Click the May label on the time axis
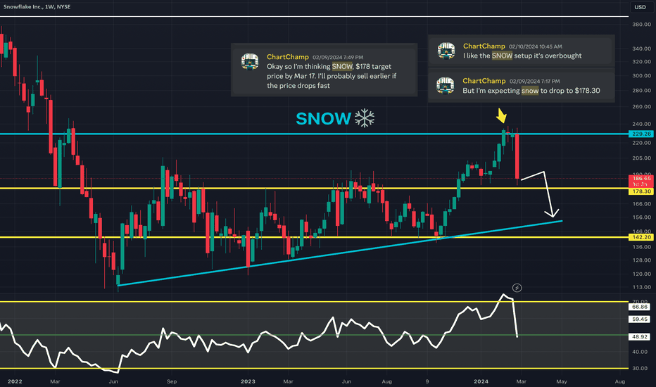The image size is (656, 387). click(x=562, y=381)
